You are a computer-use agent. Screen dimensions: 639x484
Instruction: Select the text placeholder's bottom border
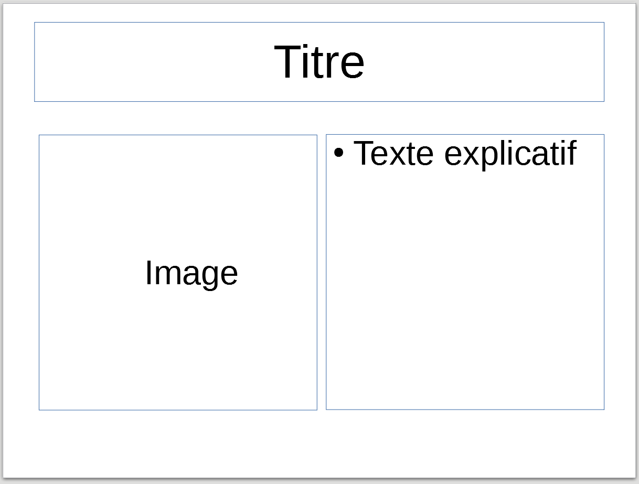(465, 409)
